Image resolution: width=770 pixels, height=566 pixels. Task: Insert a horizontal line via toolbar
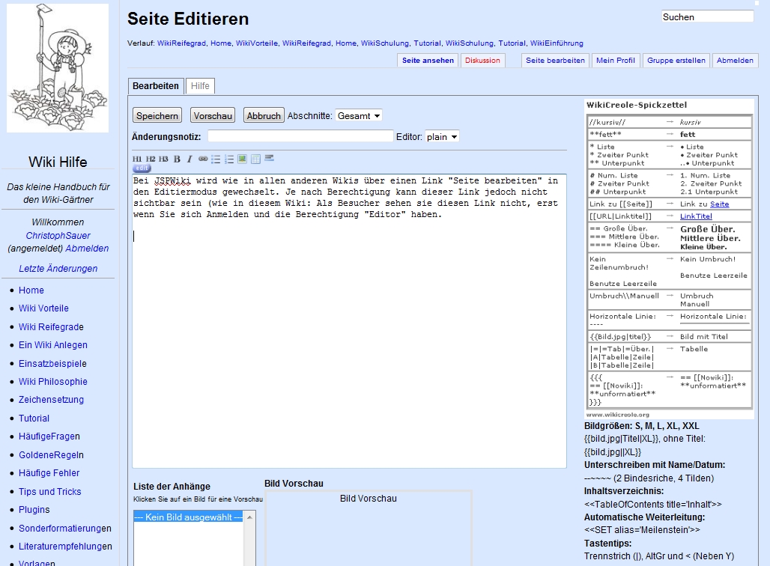(x=270, y=158)
